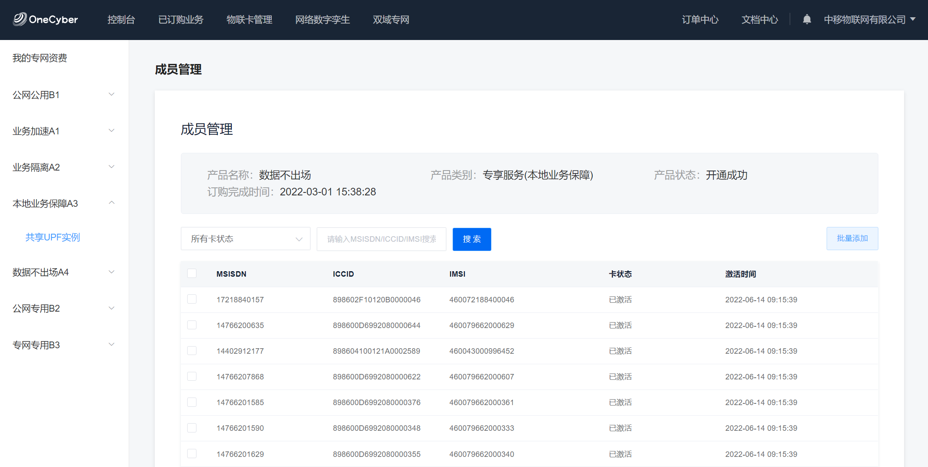Open the 所有卡状态 status dropdown
The image size is (928, 467).
pos(246,239)
